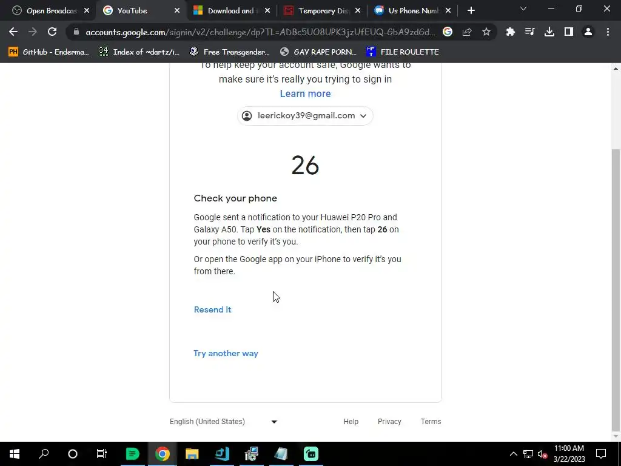Open the clock showing 11:00 AM
The width and height of the screenshot is (621, 466).
(x=569, y=454)
